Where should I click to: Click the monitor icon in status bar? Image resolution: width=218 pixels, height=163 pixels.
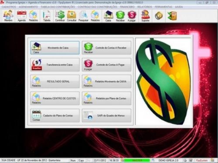click(x=191, y=160)
